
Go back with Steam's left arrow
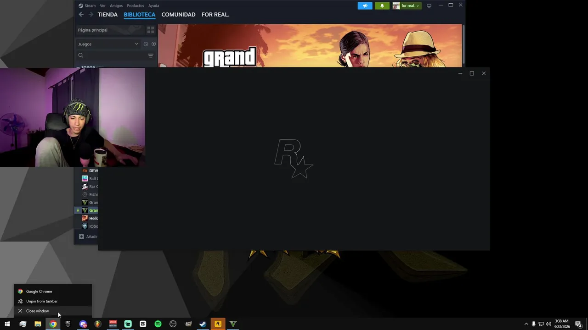pos(81,15)
